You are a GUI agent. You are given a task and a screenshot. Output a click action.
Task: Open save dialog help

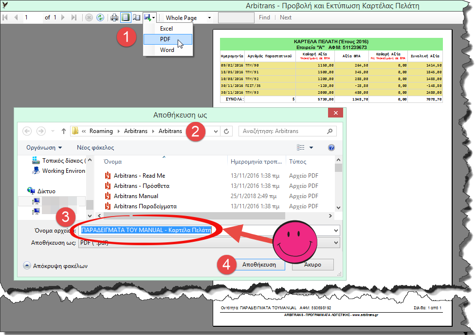click(331, 148)
